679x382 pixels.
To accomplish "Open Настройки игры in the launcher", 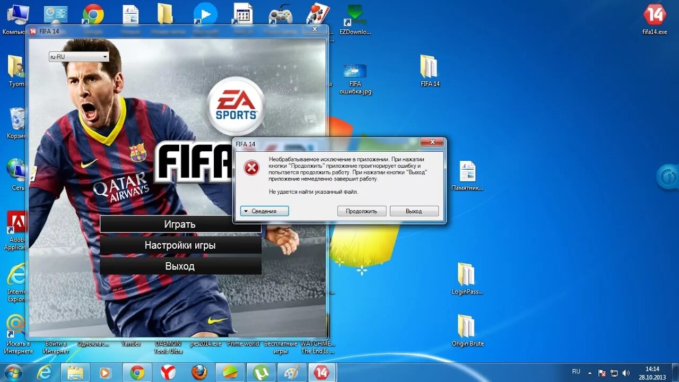I will 180,245.
